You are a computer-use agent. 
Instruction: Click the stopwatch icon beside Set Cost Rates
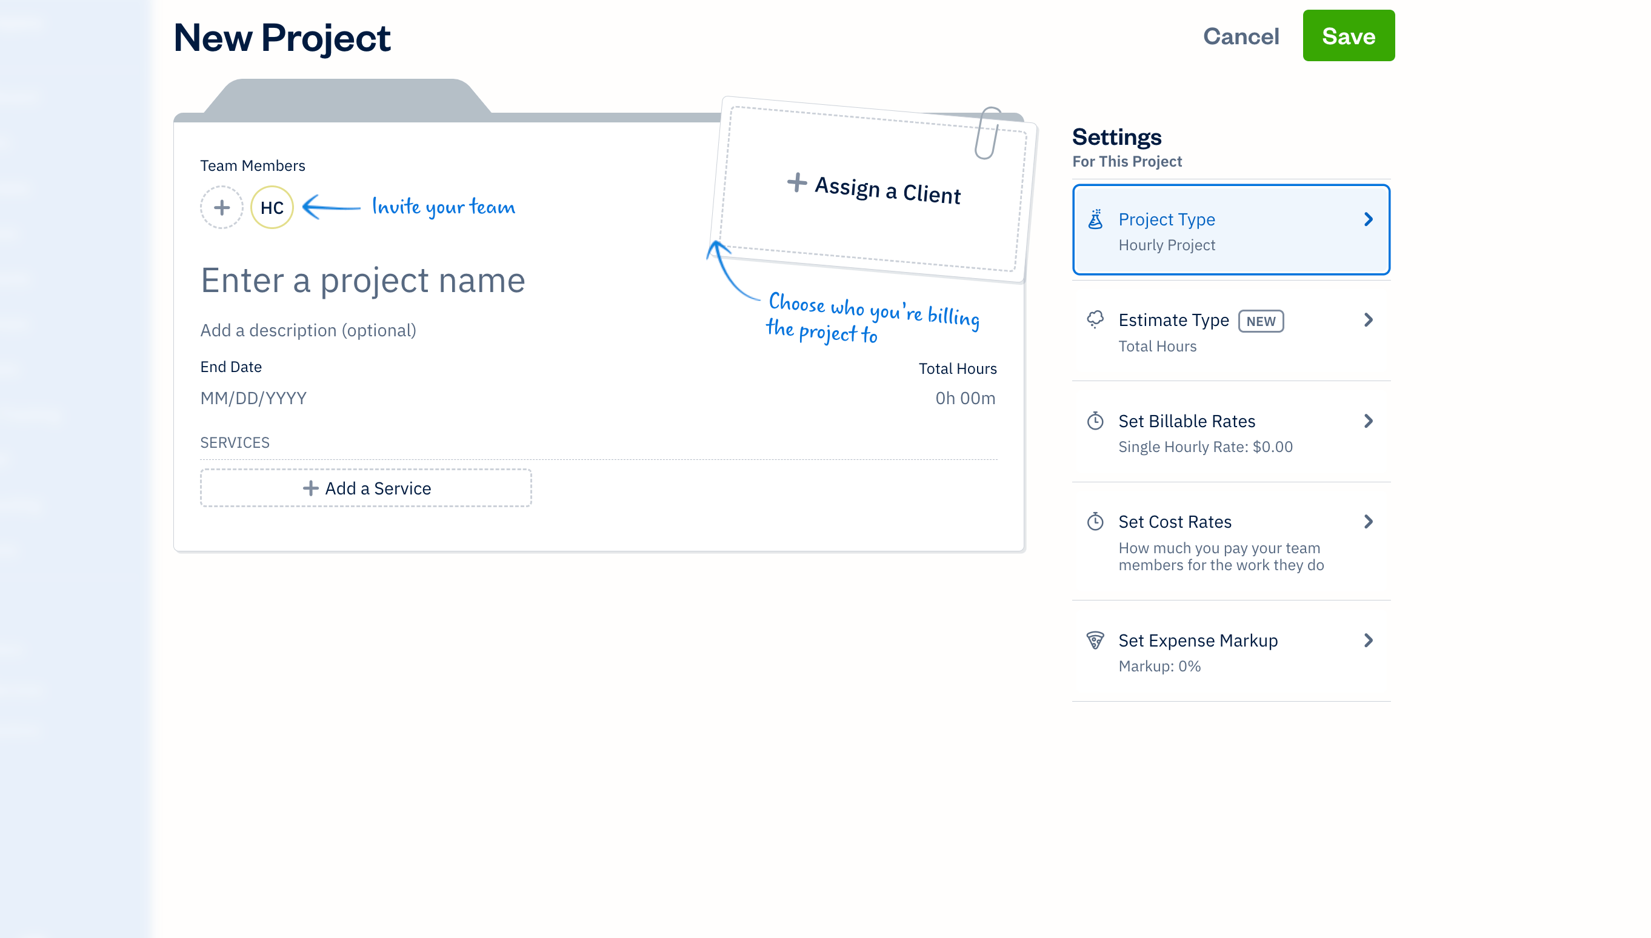1095,522
